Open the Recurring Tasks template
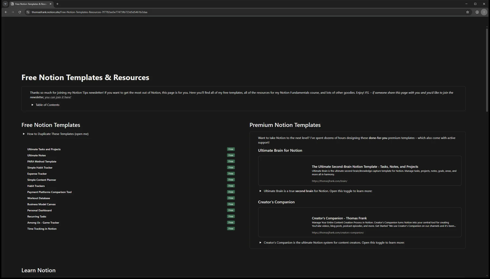The image size is (490, 279). 37,217
